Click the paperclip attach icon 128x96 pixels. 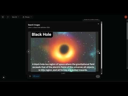pyautogui.click(x=30, y=76)
